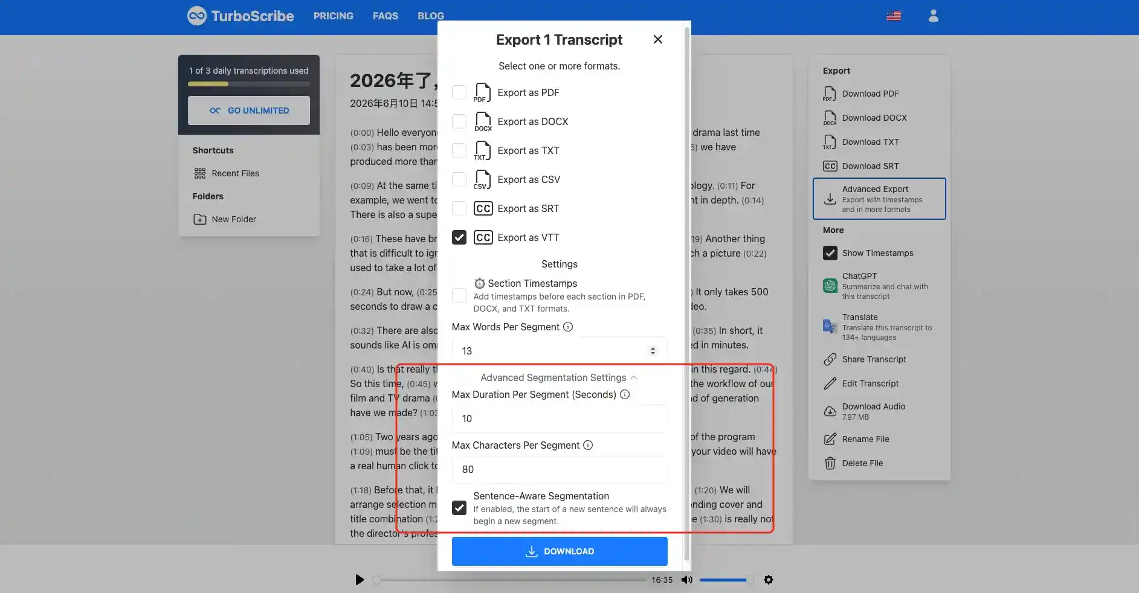
Task: Tick the Export as PDF checkbox
Action: [x=459, y=92]
